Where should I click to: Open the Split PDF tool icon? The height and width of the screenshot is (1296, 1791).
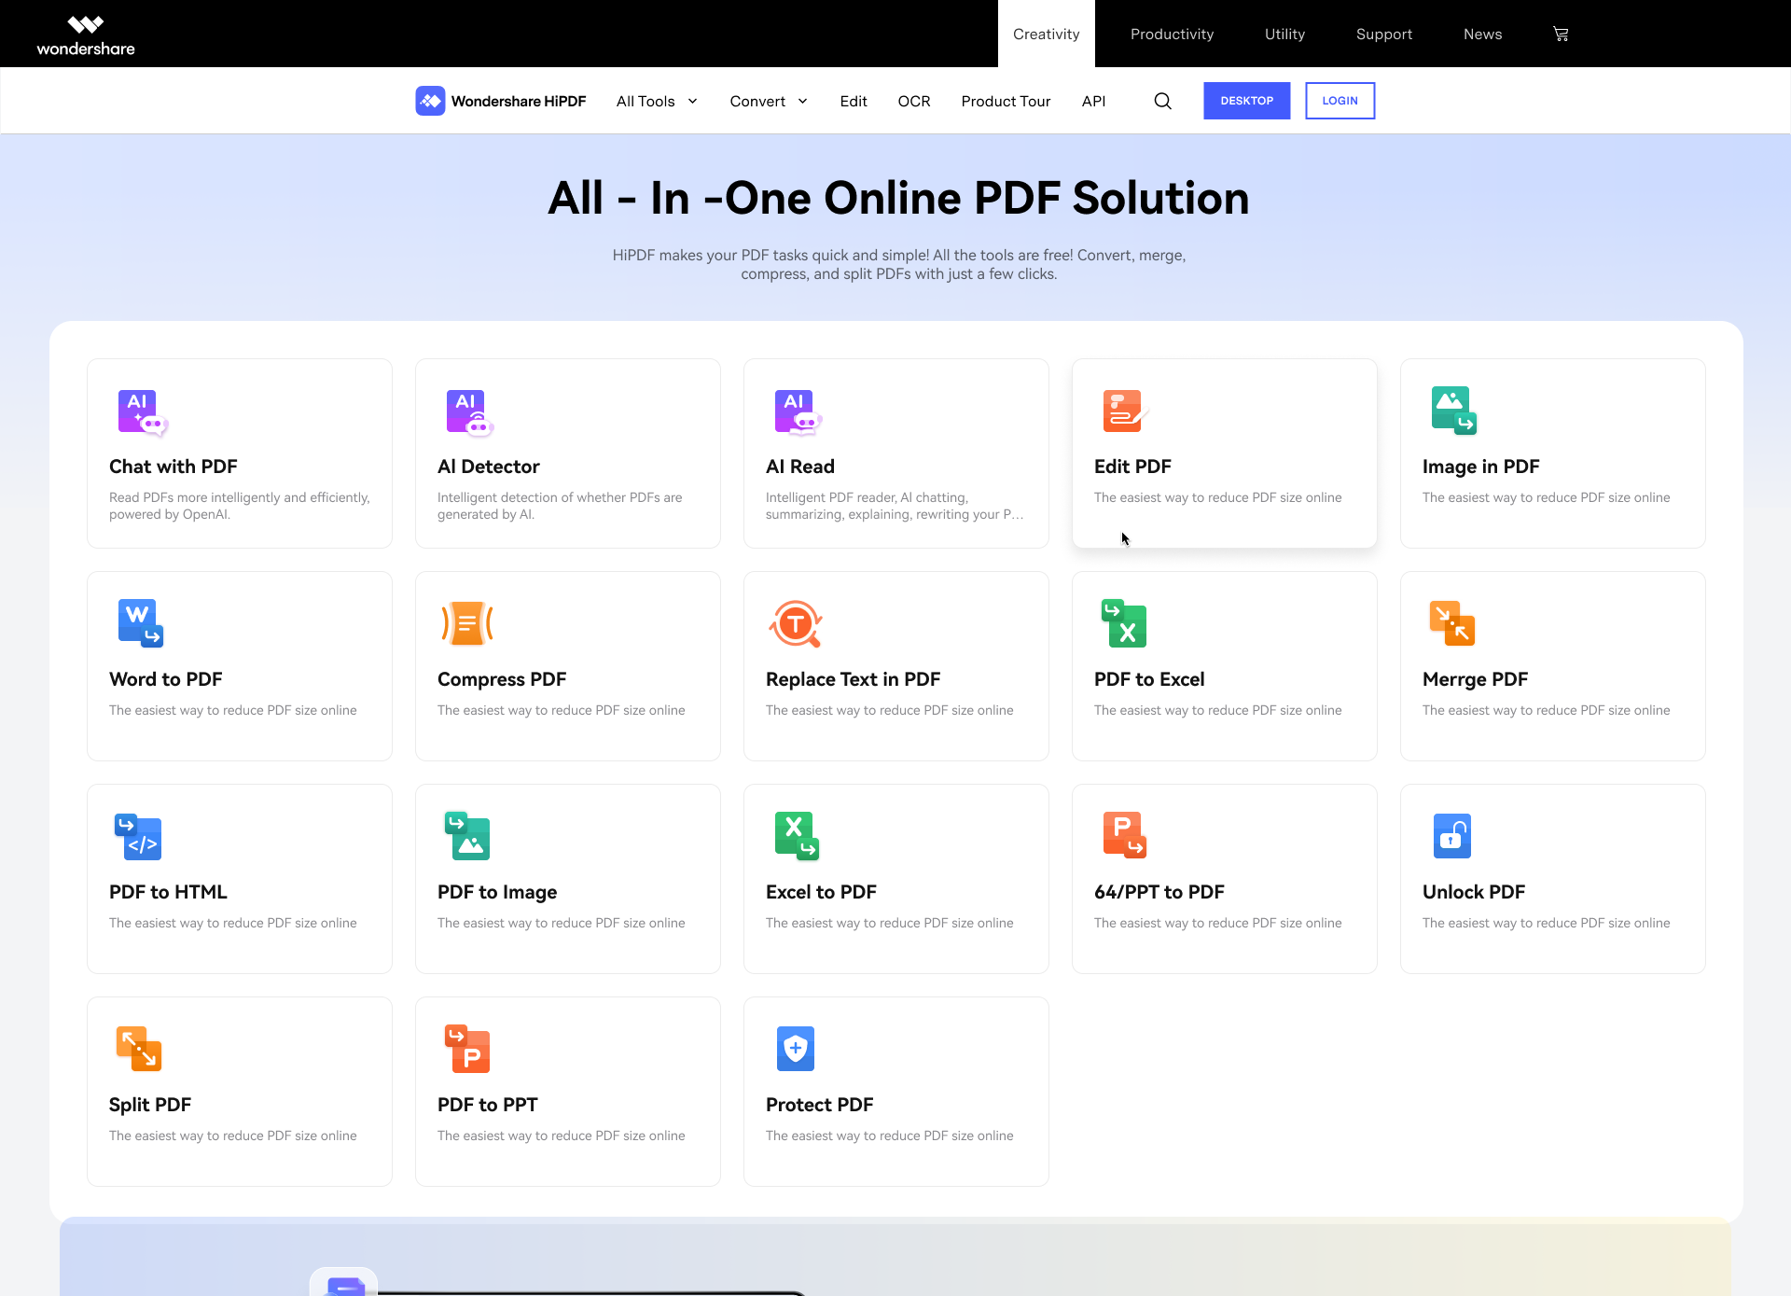click(139, 1049)
